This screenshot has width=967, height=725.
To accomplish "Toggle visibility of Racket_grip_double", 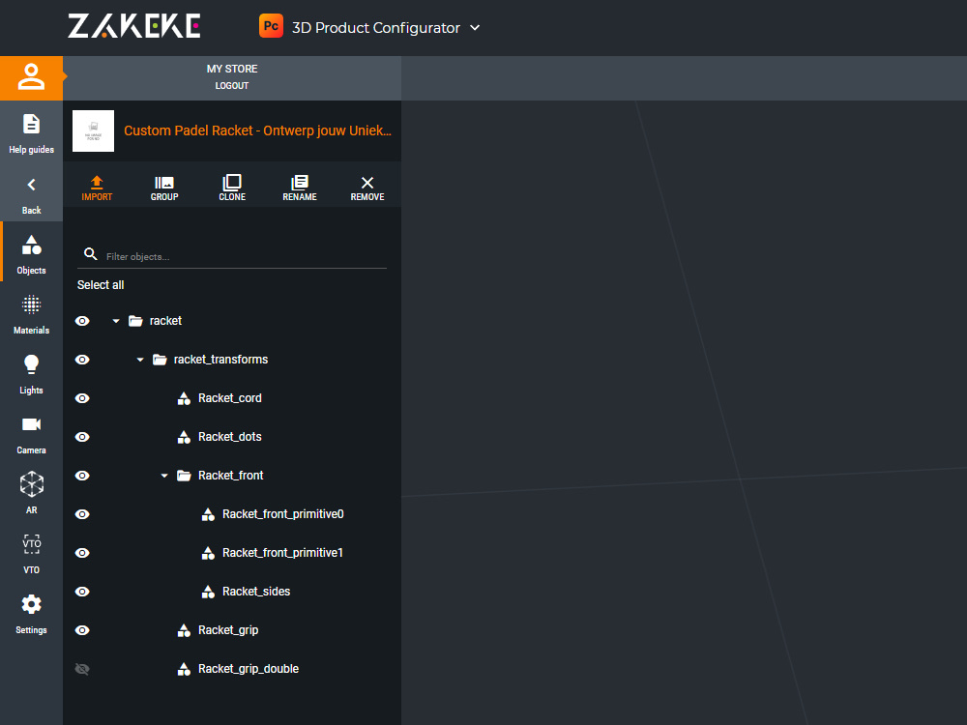I will click(x=82, y=668).
